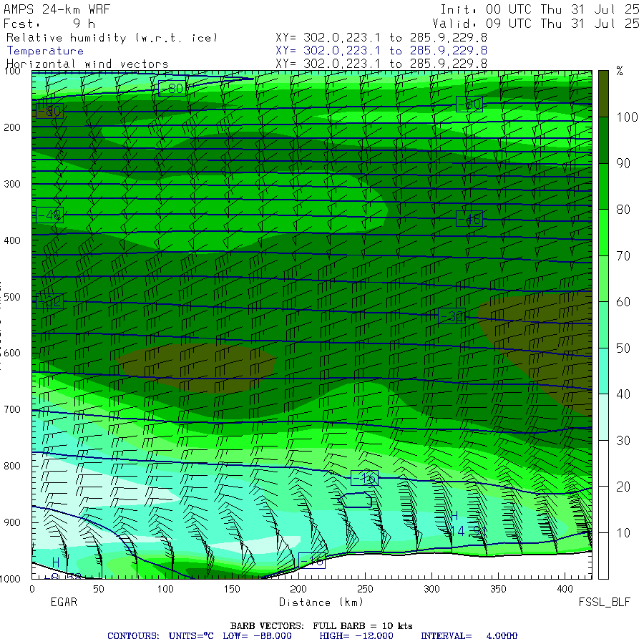The width and height of the screenshot is (644, 644).
Task: Click the "50" label on the color scale
Action: (x=623, y=348)
